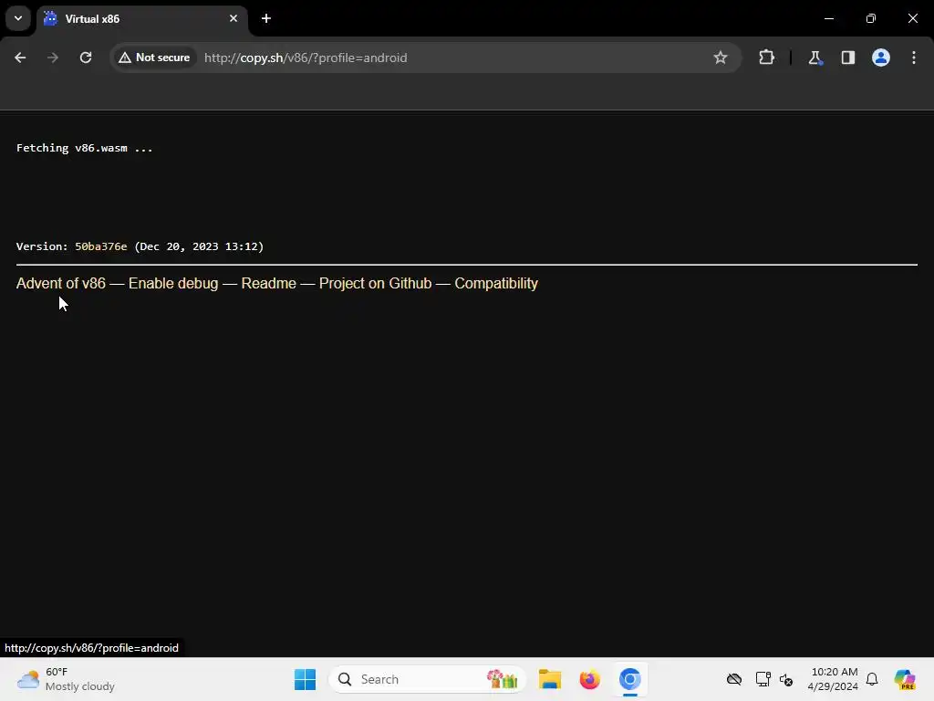Click the forward navigation arrow
The width and height of the screenshot is (934, 701).
pos(53,58)
